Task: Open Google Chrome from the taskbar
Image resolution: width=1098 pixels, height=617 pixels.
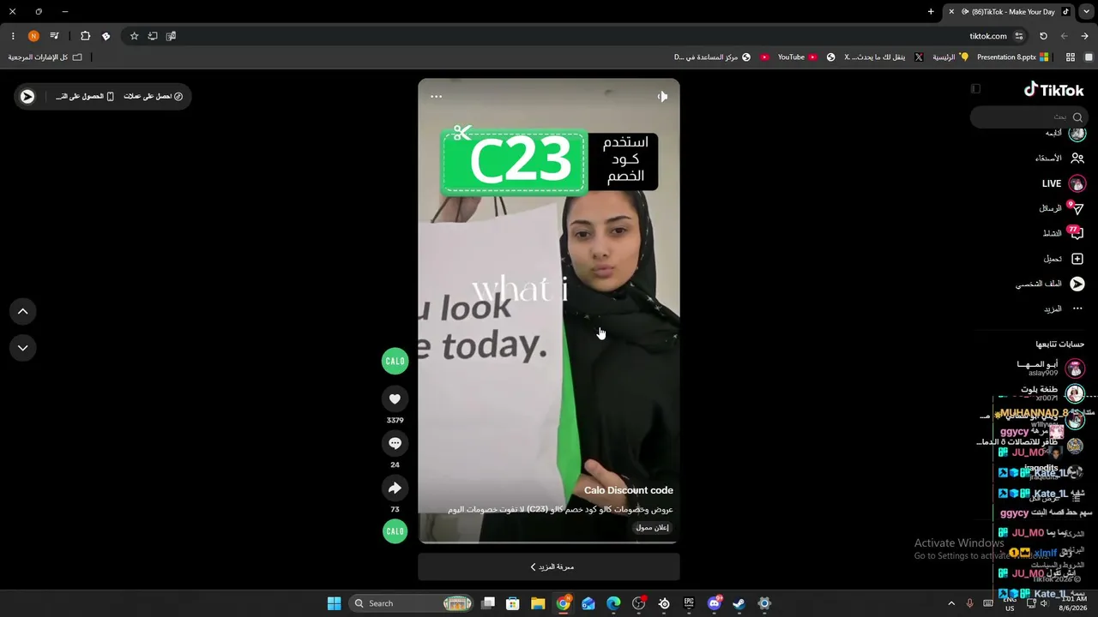Action: [x=564, y=603]
